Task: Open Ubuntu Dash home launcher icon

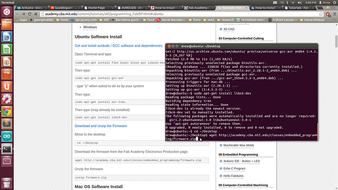Action: tap(7, 12)
